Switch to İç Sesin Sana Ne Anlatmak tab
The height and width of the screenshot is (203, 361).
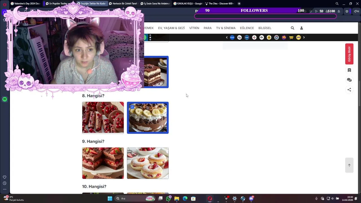155,4
